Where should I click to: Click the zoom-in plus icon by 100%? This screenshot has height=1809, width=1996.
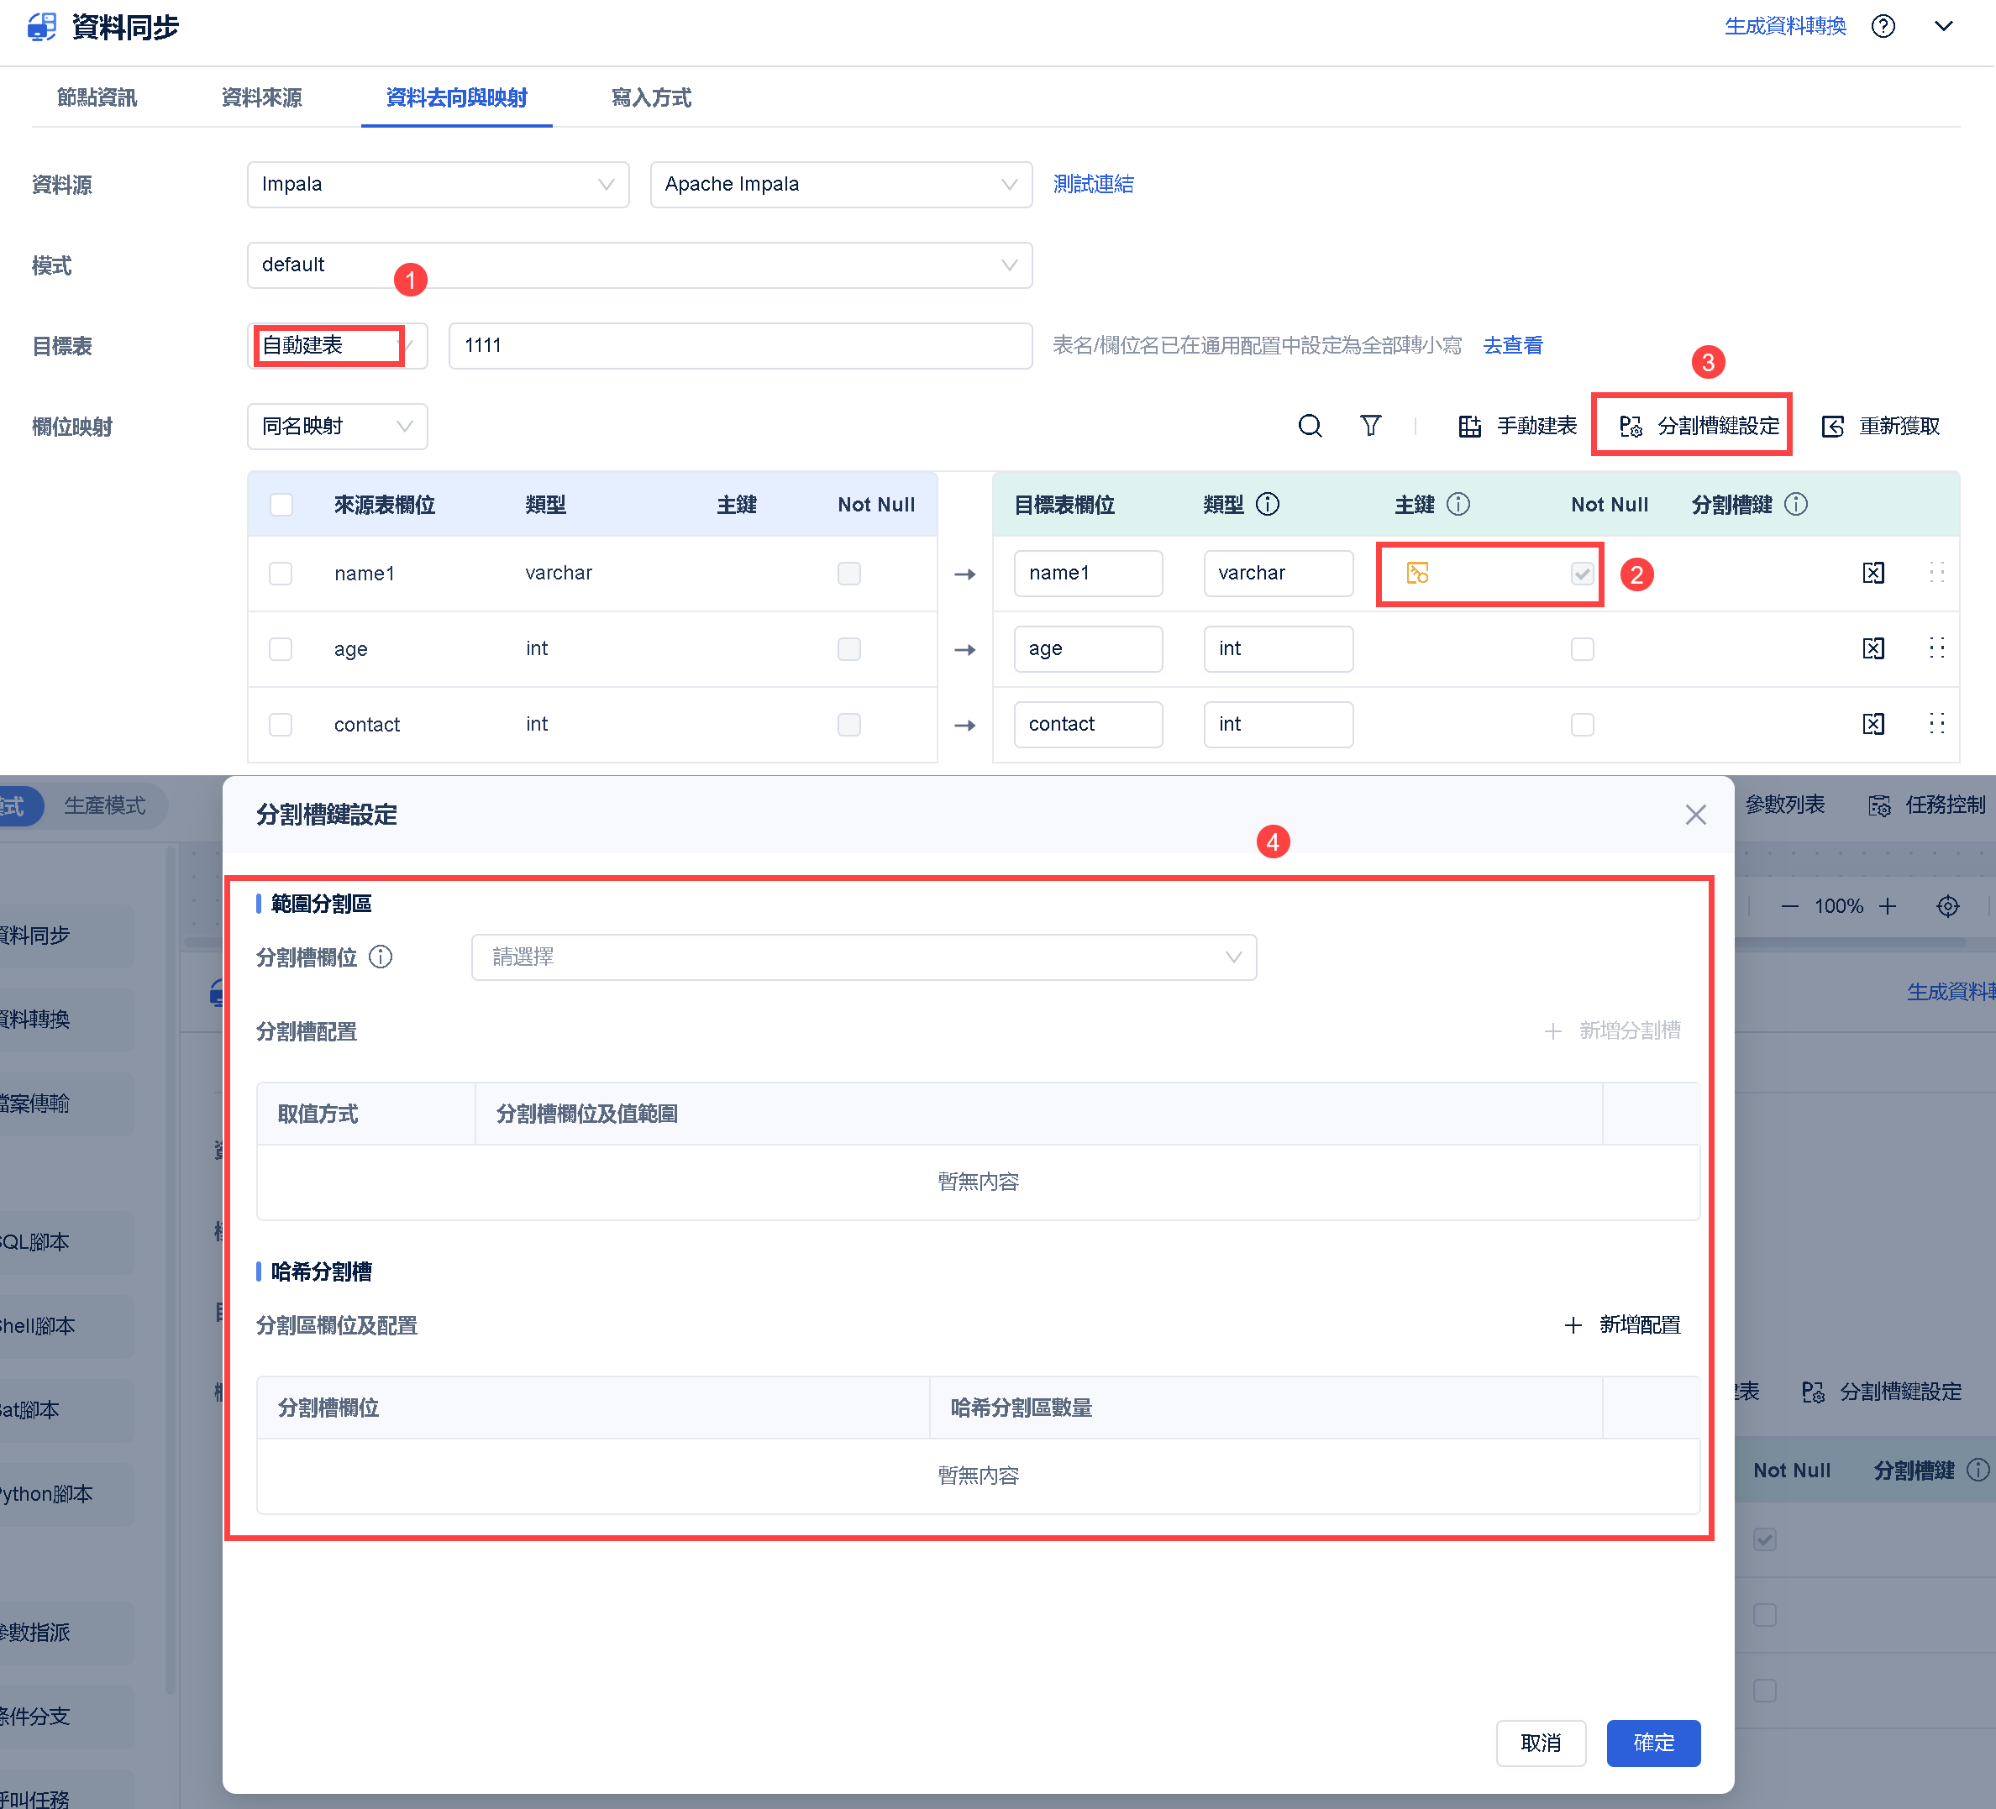1887,905
